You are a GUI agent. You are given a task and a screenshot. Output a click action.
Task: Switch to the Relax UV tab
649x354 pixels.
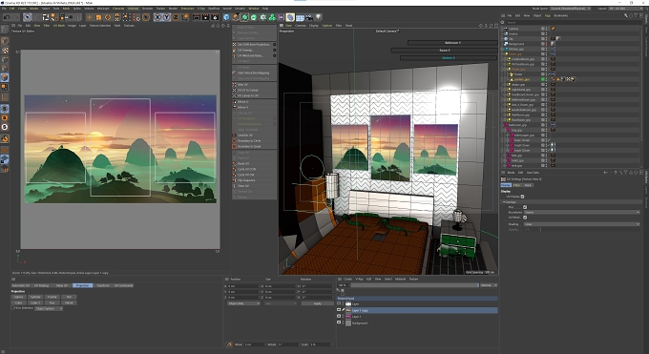pos(62,285)
